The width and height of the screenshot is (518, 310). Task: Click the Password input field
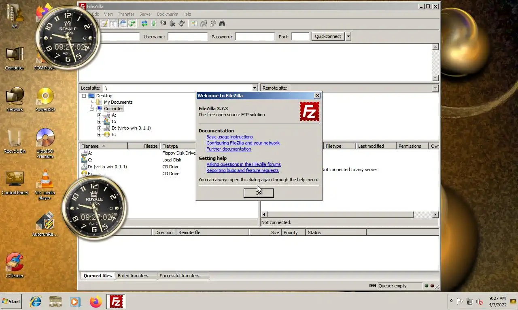[x=255, y=36]
